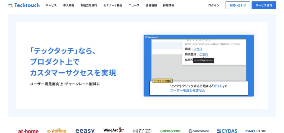The width and height of the screenshot is (284, 133).
Task: Click the 商談登録 こちら link in demo
Action: tap(203, 54)
